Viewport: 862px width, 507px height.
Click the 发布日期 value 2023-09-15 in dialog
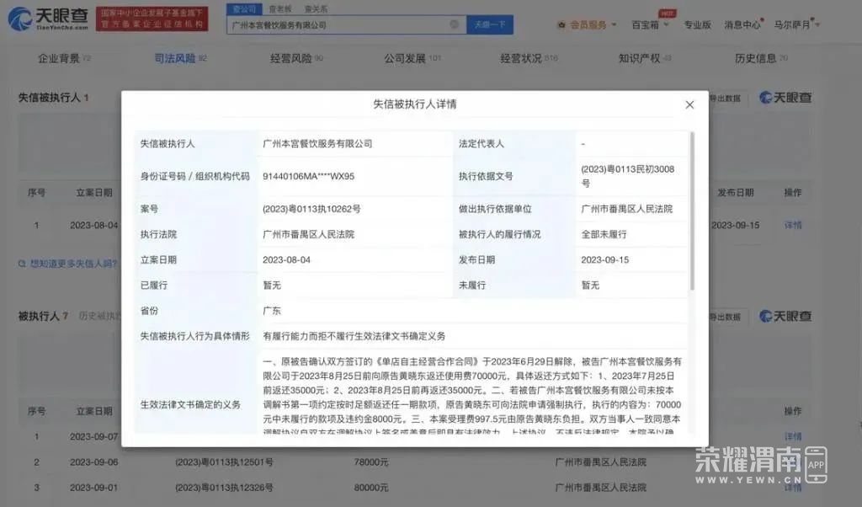[x=604, y=259]
